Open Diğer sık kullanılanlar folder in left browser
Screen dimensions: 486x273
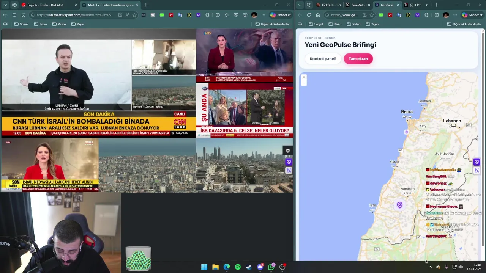coord(273,24)
